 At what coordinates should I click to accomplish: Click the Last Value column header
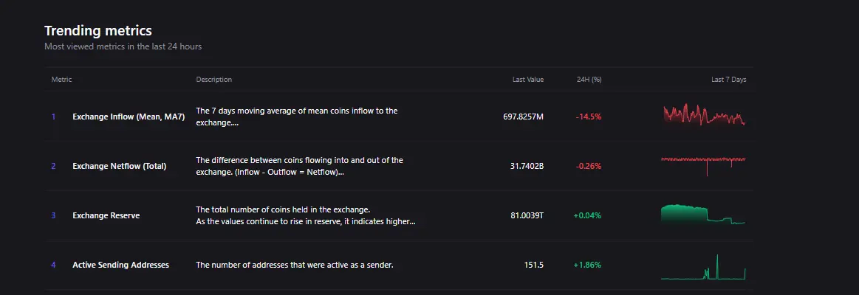(x=528, y=80)
